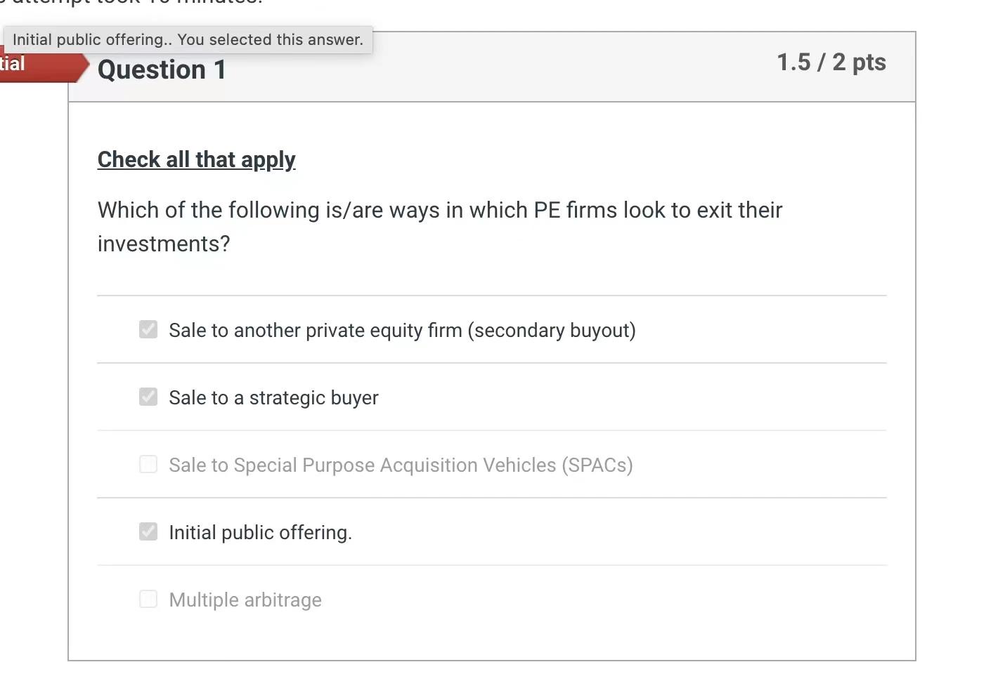Select the Multiple arbitrage option label
This screenshot has height=688, width=998.
click(245, 600)
